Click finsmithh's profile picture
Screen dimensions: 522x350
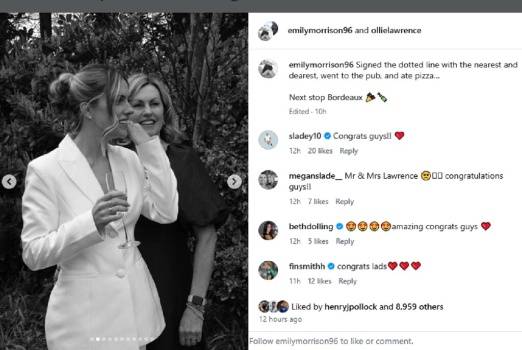267,271
